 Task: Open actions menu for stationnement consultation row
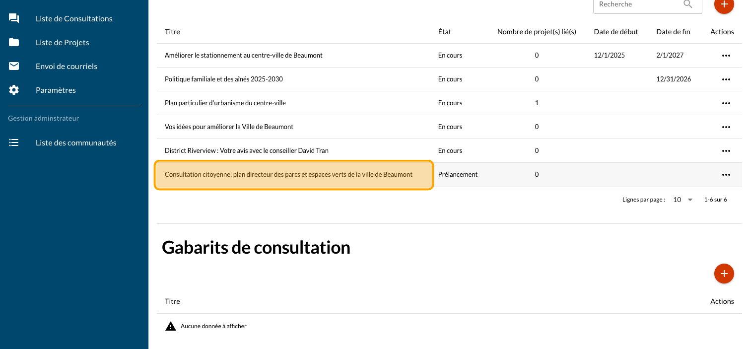pyautogui.click(x=726, y=56)
